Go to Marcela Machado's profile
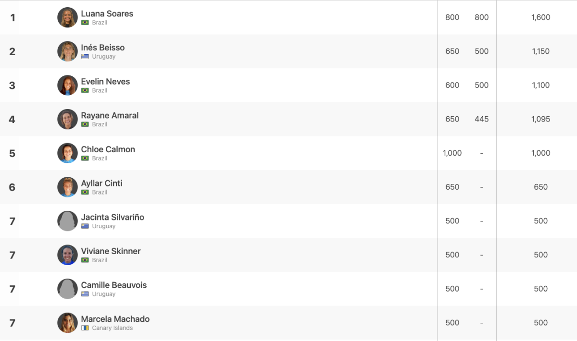The image size is (577, 341). [115, 319]
